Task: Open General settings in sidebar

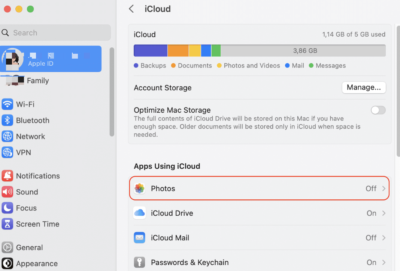Action: 29,247
